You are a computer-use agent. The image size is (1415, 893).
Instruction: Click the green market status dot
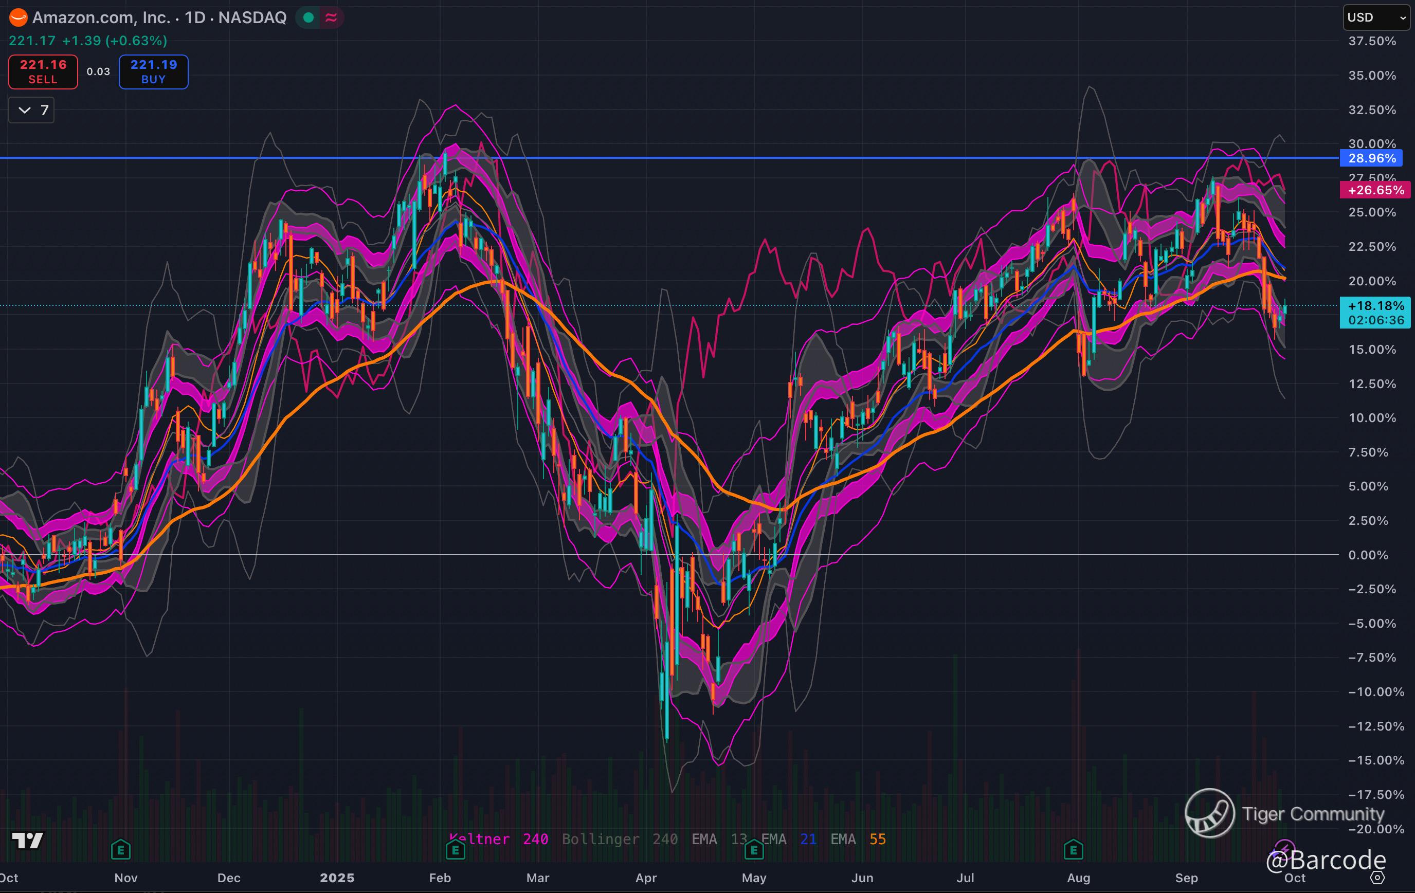(308, 17)
